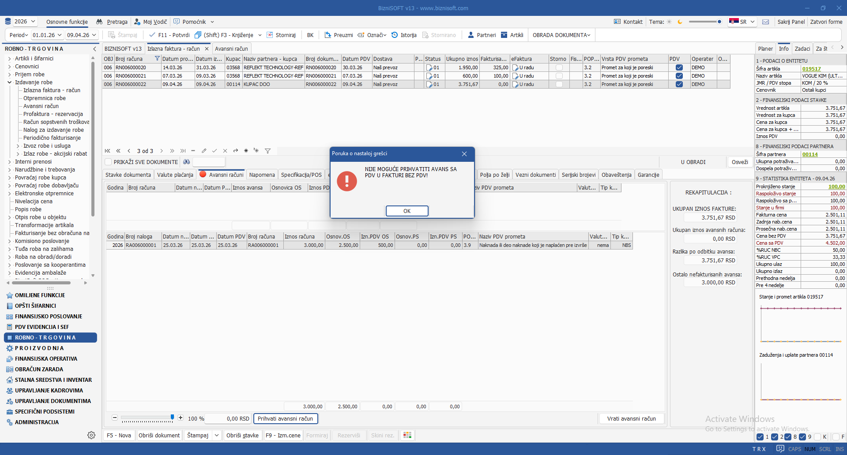
Task: Enable the PRIKAŽI SVE DOKUMENTE checkbox
Action: tap(109, 162)
